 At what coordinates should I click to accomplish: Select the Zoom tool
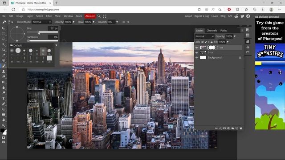(x=4, y=125)
